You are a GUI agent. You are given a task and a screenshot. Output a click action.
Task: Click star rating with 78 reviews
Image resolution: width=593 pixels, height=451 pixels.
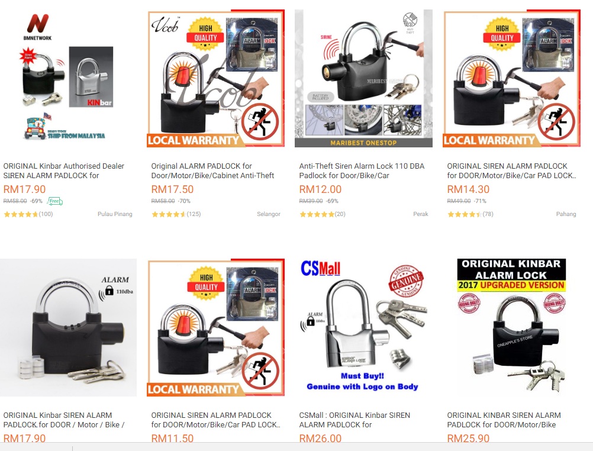coord(470,214)
